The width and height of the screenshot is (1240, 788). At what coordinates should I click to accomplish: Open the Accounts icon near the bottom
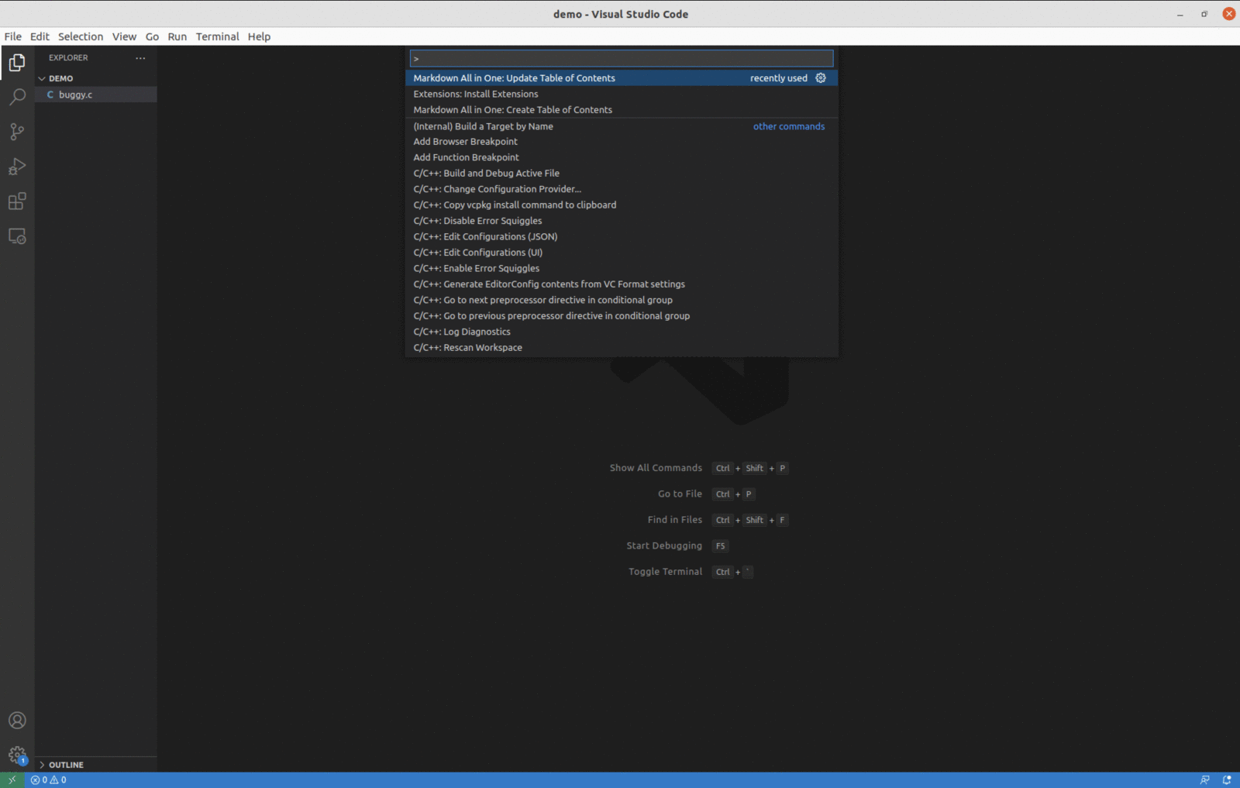(17, 720)
